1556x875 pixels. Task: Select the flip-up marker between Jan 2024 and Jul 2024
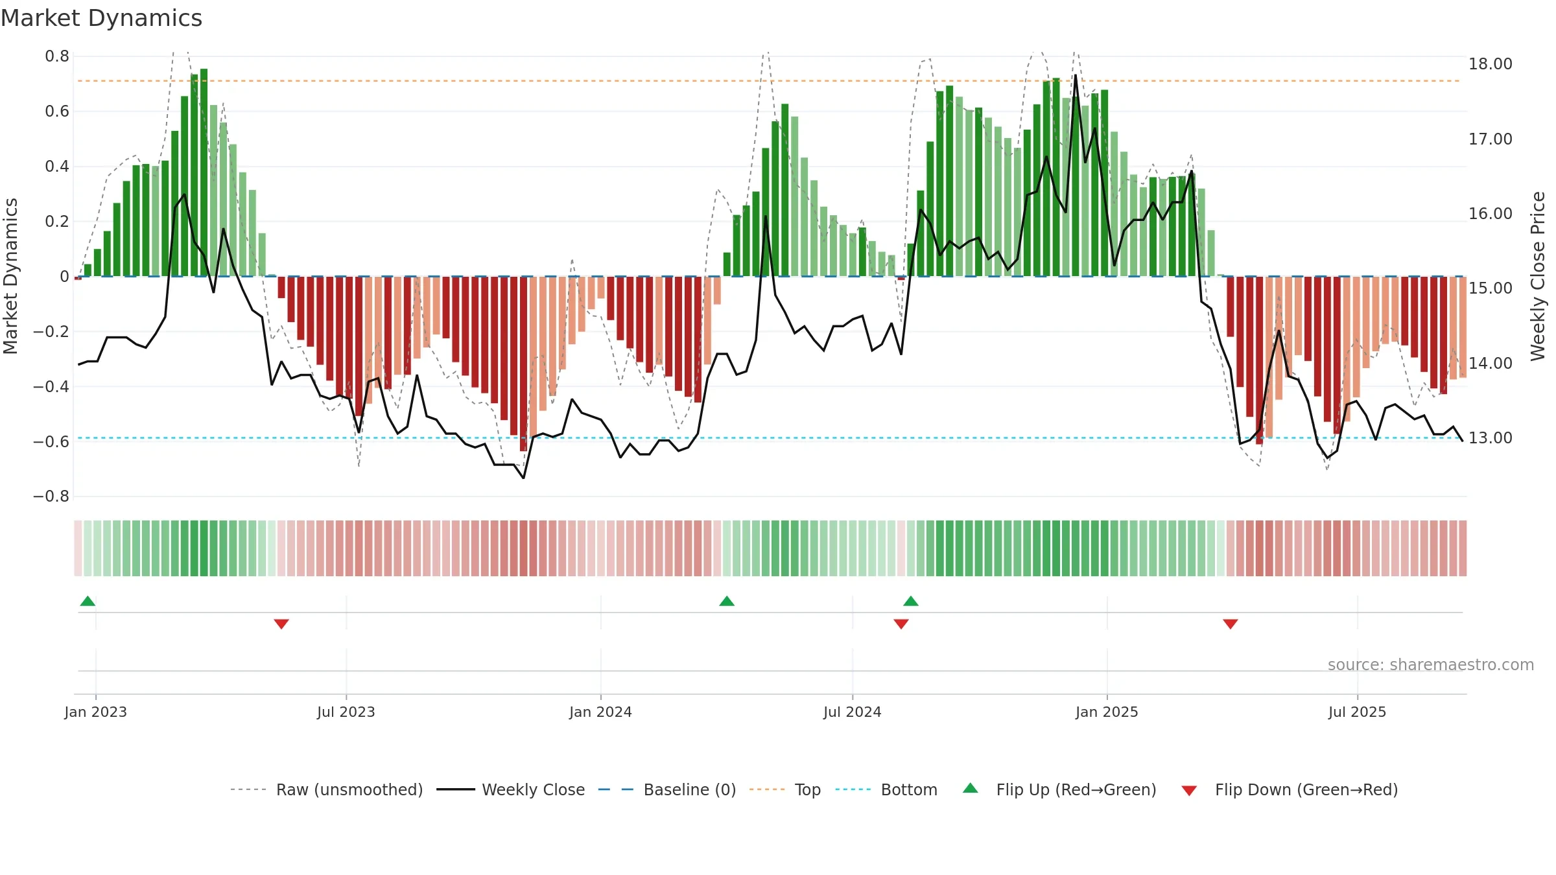727,601
